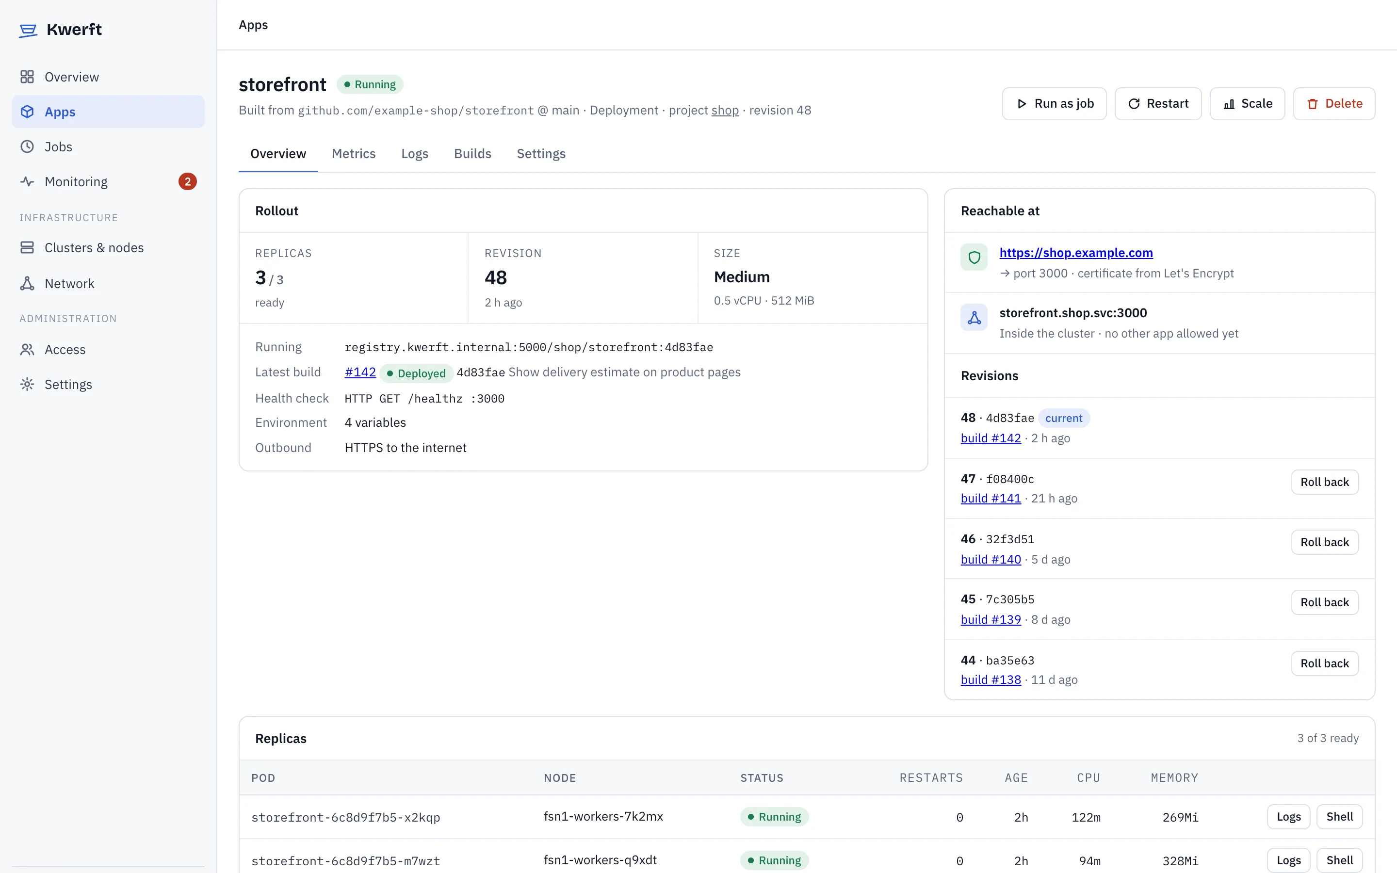The height and width of the screenshot is (873, 1397).
Task: Click Run as job button
Action: pyautogui.click(x=1054, y=104)
